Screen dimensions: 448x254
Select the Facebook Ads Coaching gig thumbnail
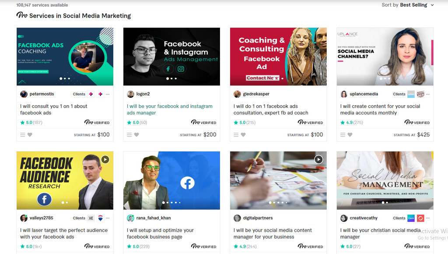click(65, 56)
